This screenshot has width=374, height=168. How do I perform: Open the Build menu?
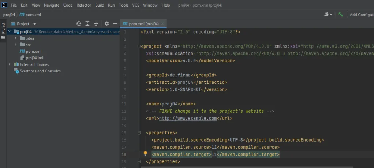(100, 5)
